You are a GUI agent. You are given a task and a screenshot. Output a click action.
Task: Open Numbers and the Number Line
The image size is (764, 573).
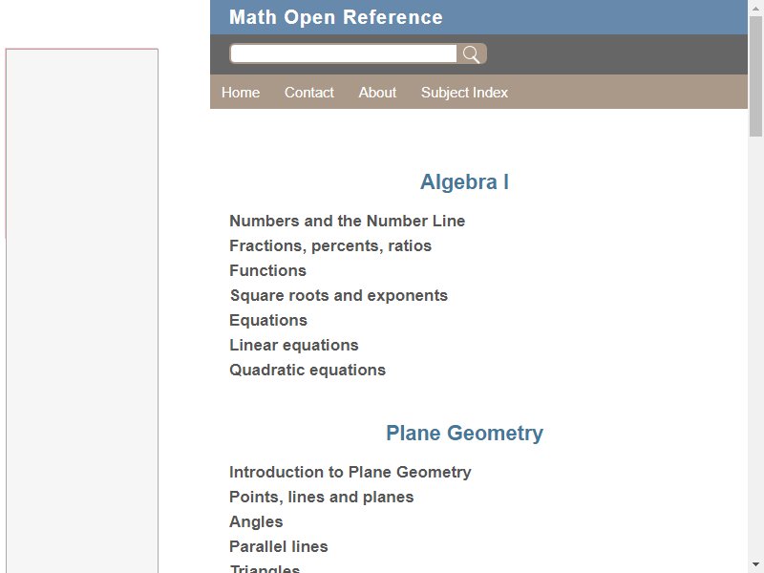coord(347,221)
